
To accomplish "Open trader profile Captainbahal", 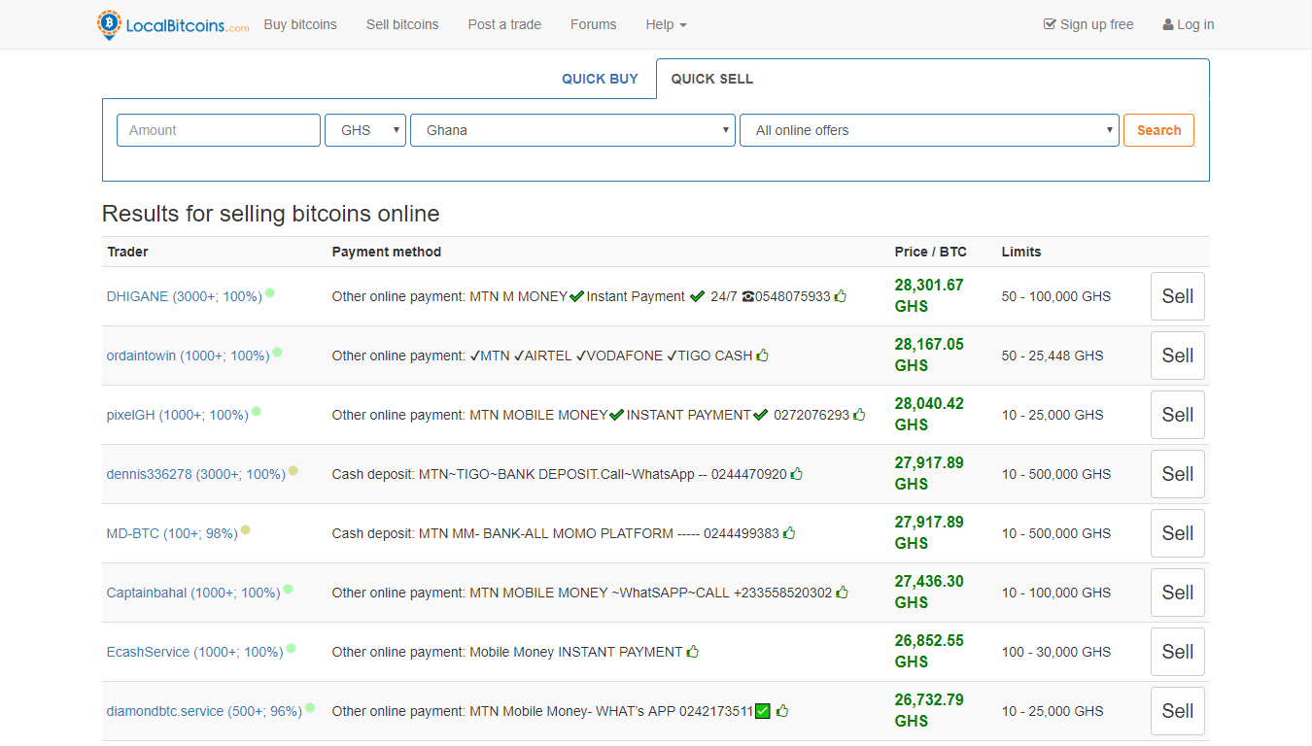I will click(193, 593).
